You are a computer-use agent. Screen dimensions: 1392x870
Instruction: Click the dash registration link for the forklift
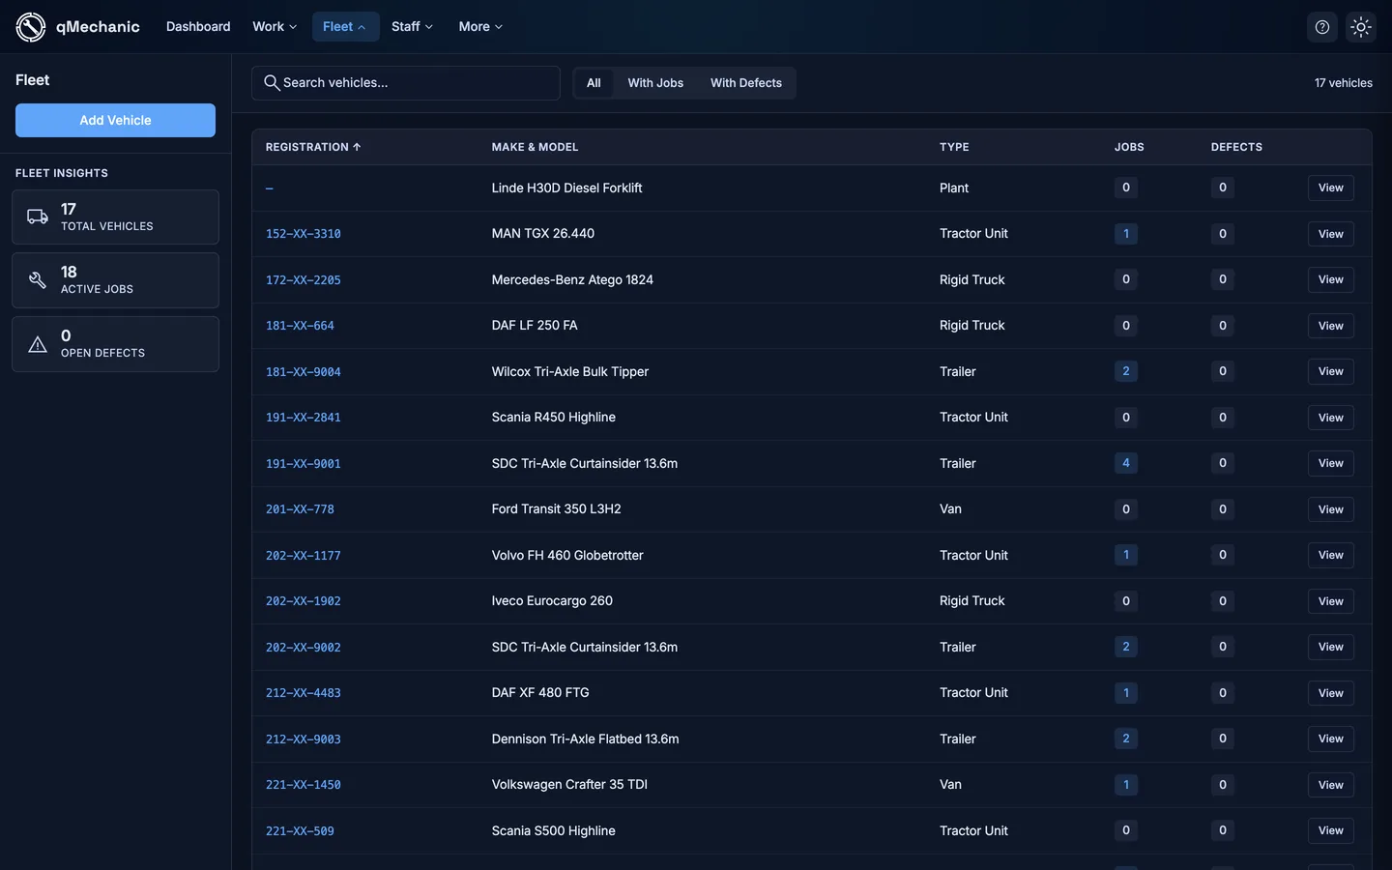point(270,188)
